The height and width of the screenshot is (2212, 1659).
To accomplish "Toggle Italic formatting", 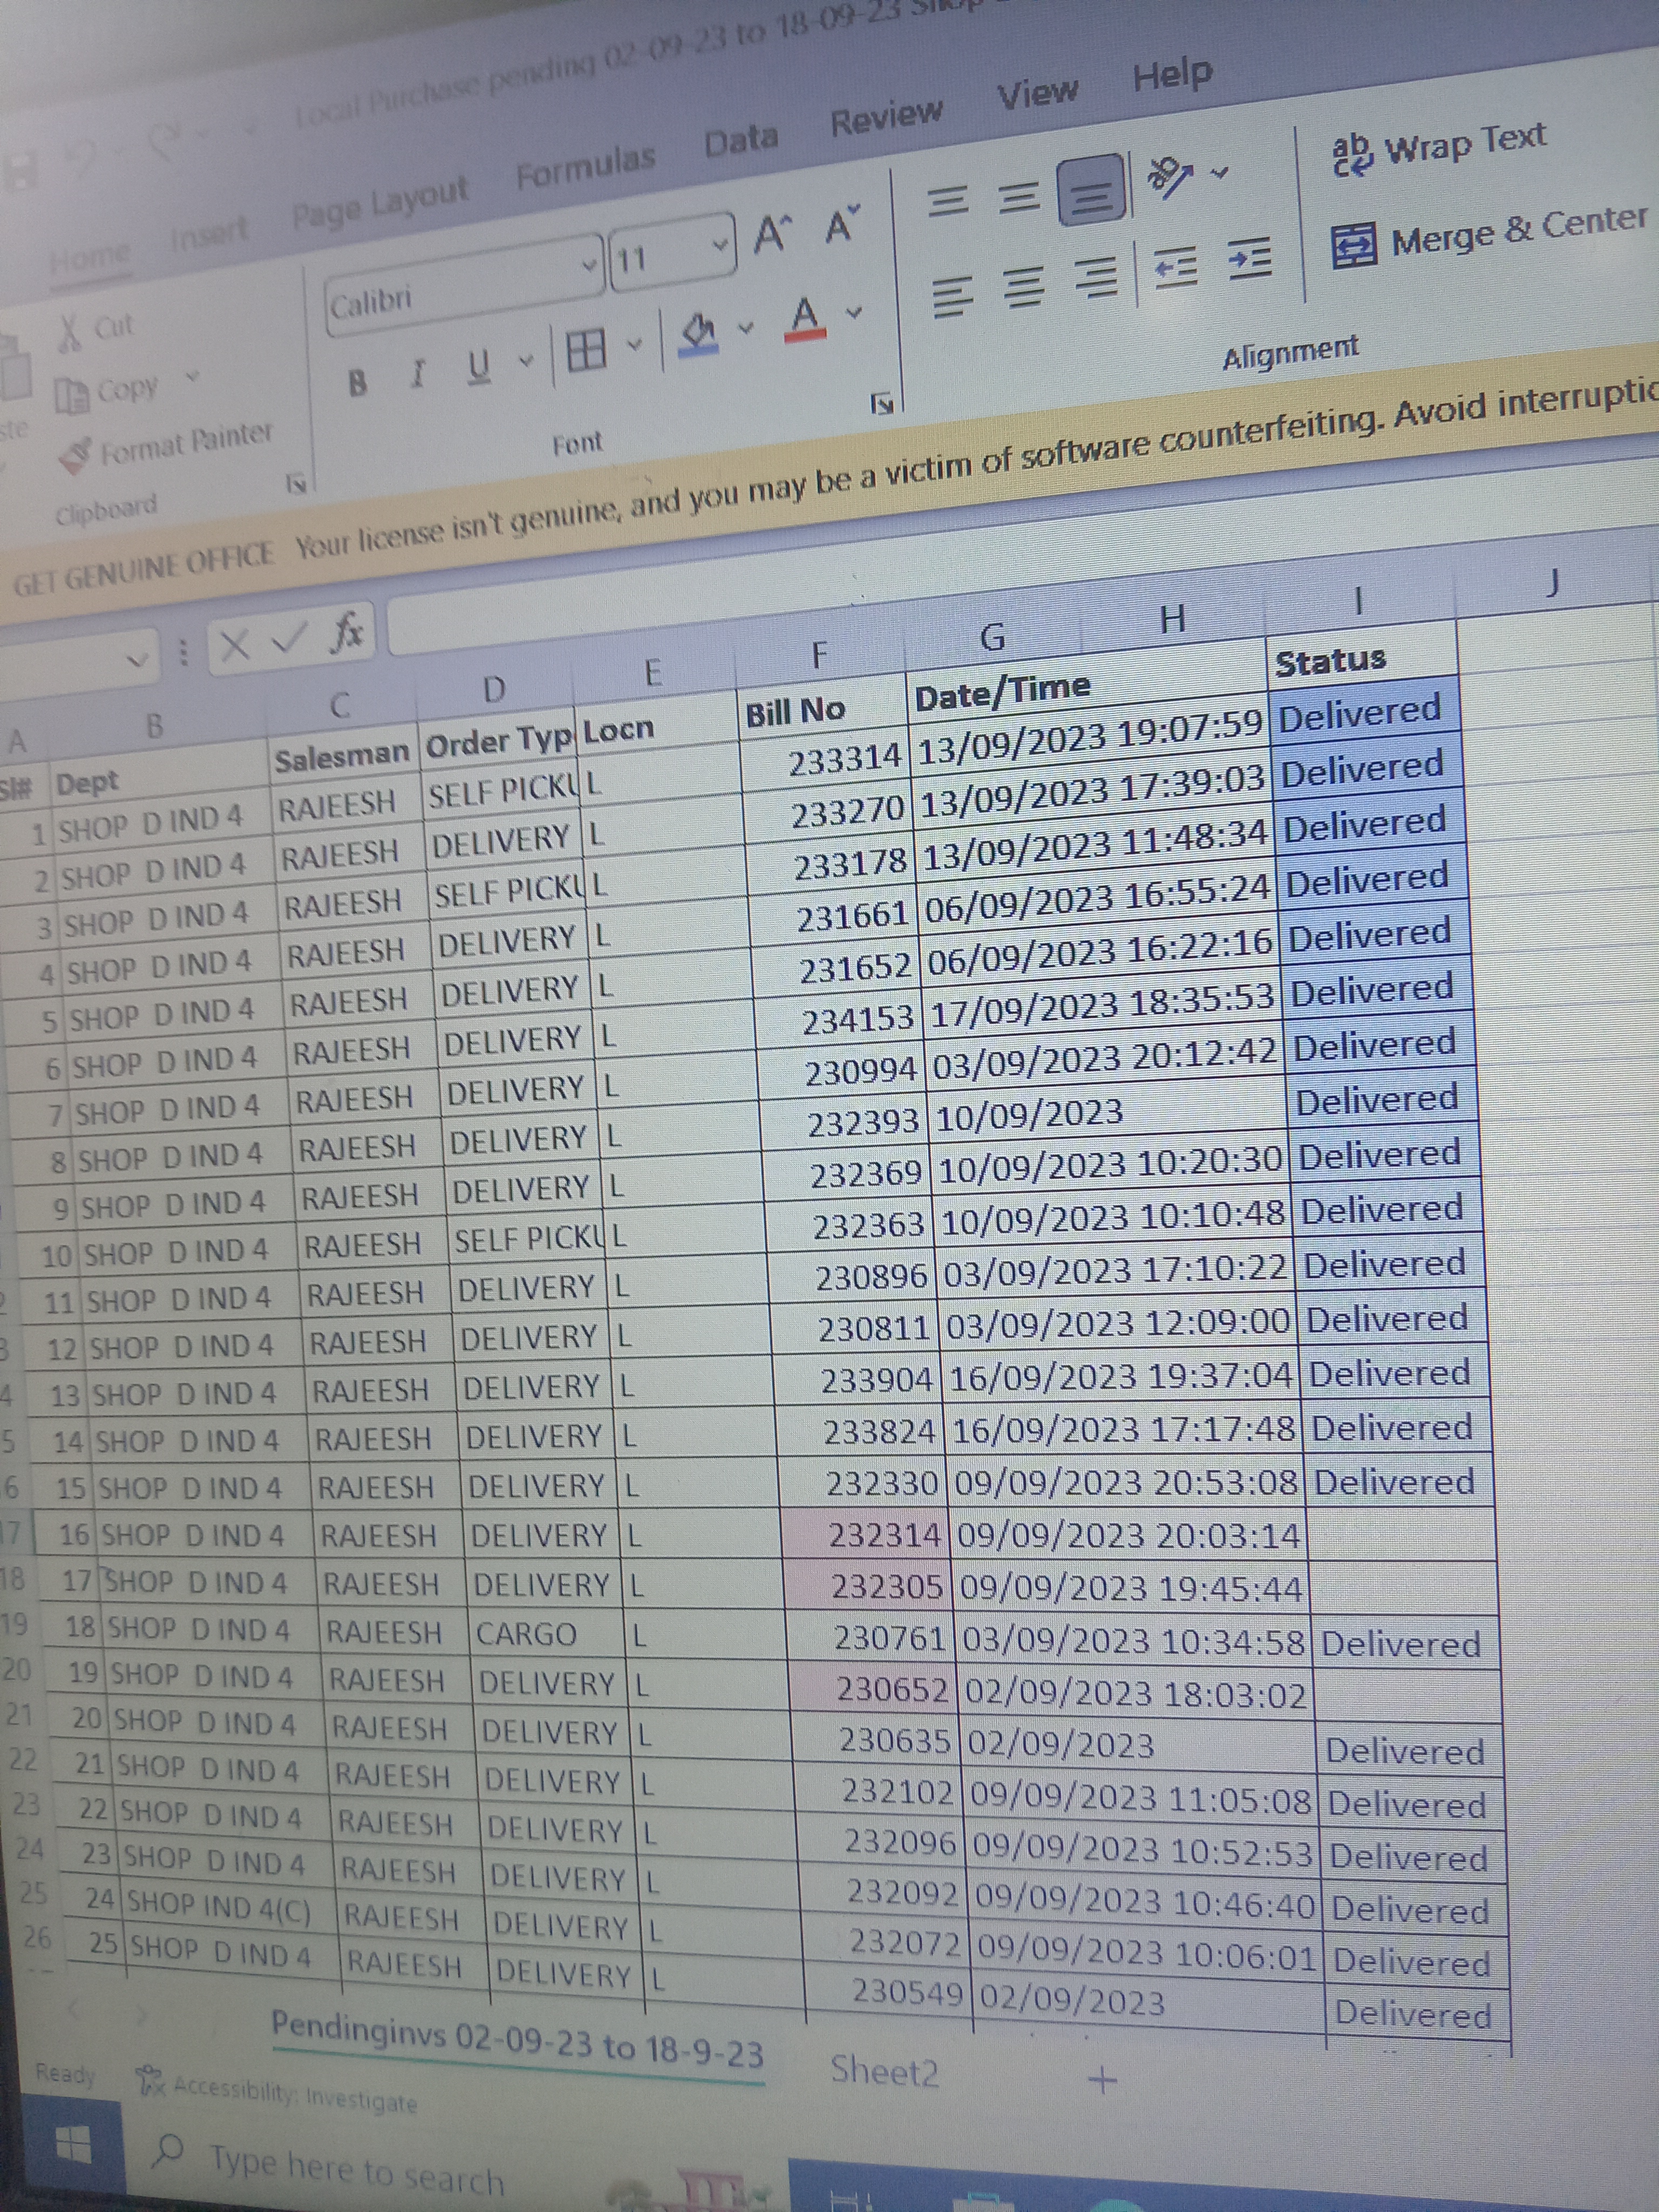I will 418,373.
